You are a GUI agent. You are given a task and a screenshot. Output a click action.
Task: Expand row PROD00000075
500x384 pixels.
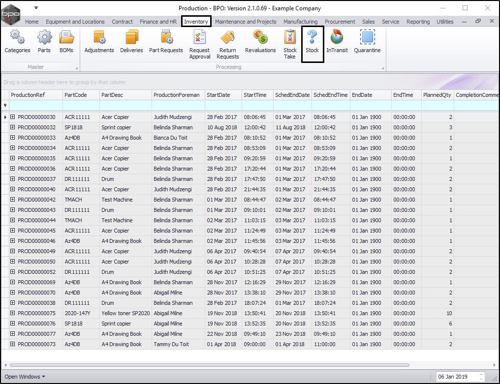pyautogui.click(x=12, y=313)
